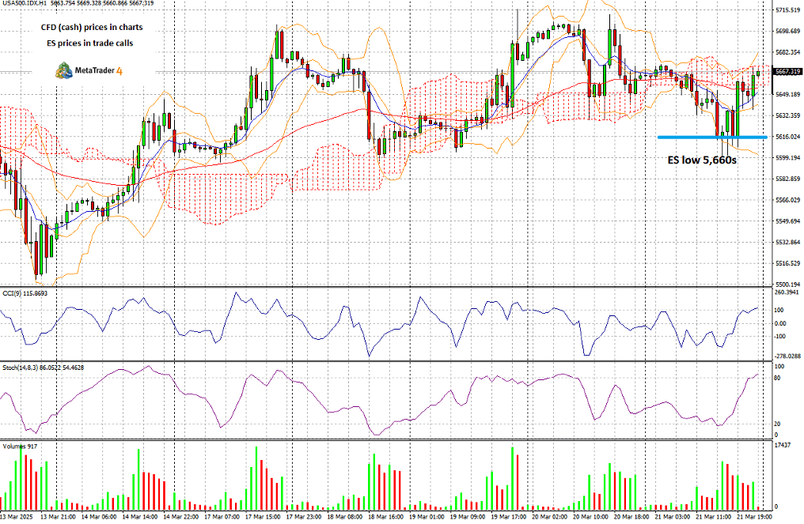The image size is (804, 524).
Task: Click the 5715.519 price axis label
Action: [788, 10]
